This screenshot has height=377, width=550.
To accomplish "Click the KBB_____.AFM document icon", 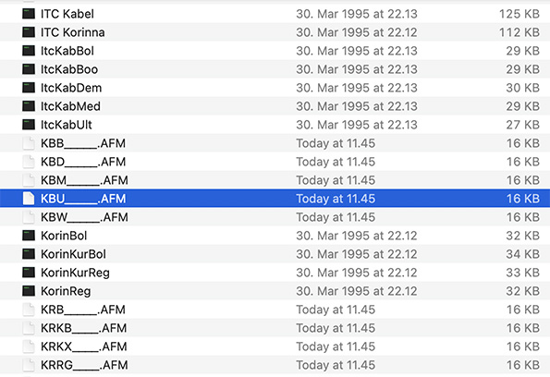I will tap(29, 143).
